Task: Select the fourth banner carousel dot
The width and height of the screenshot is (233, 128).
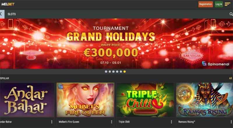Action: point(117,72)
